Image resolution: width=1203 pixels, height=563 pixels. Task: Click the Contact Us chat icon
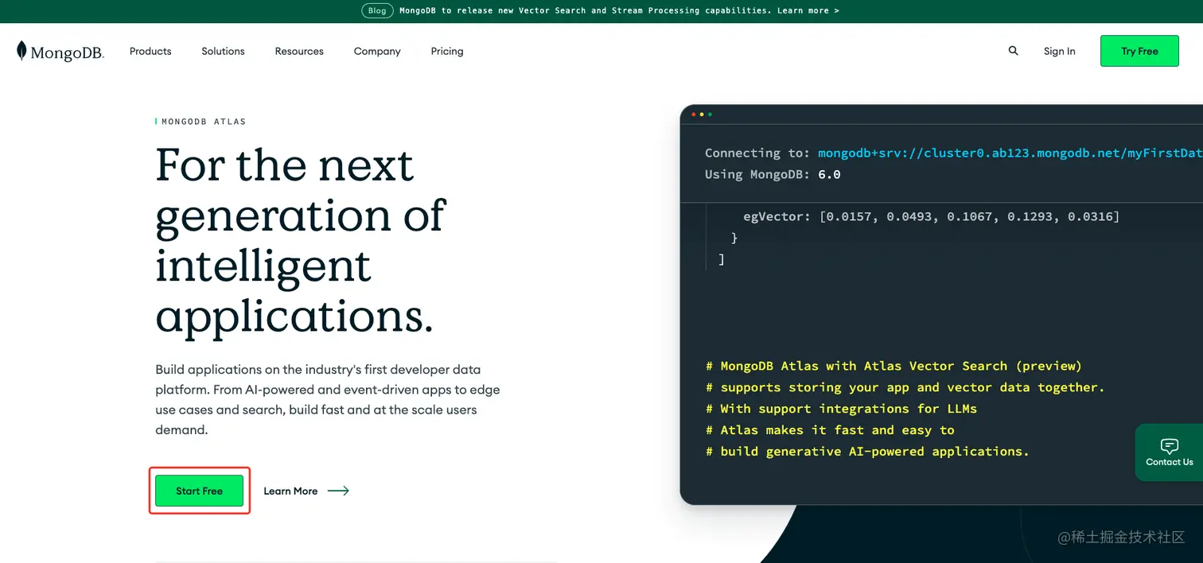coord(1169,445)
